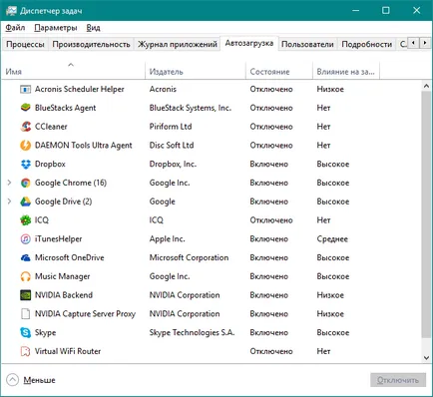Click the vertical scrollbar thumb
Viewport: 433px width, 397px height.
pyautogui.click(x=426, y=214)
